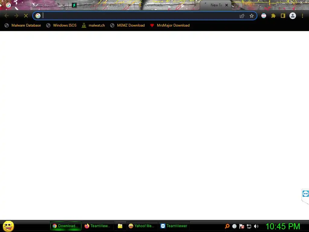Open the network tray icon

[249, 227]
